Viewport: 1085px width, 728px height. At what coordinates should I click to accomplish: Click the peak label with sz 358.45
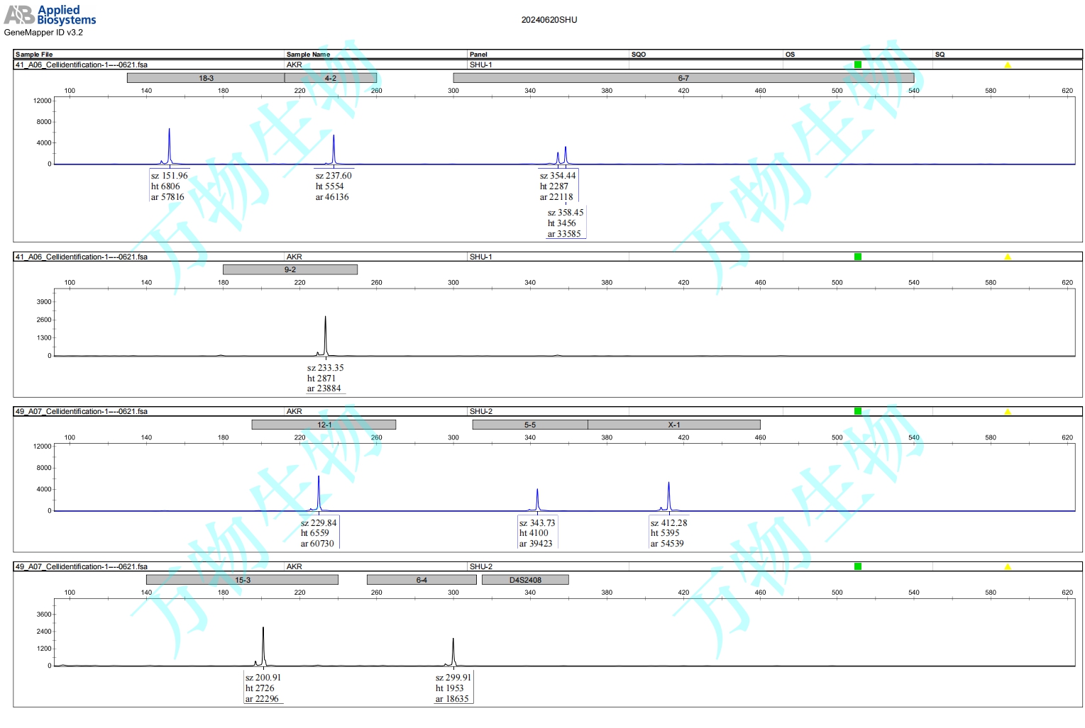pos(566,223)
